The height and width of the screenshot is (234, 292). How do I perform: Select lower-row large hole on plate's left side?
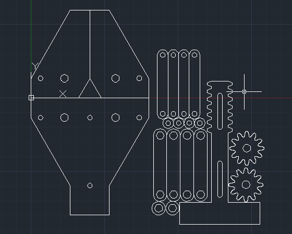tap(65, 118)
